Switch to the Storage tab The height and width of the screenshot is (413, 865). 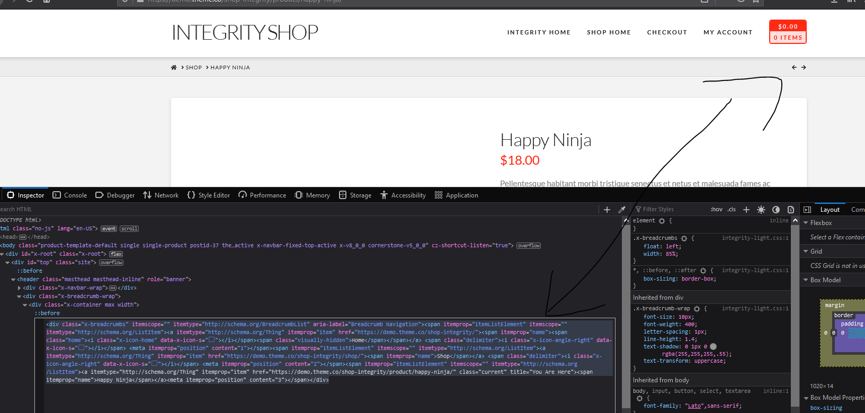[x=355, y=195]
